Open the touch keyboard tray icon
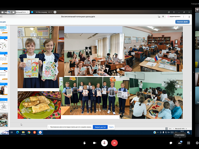 [172, 133]
